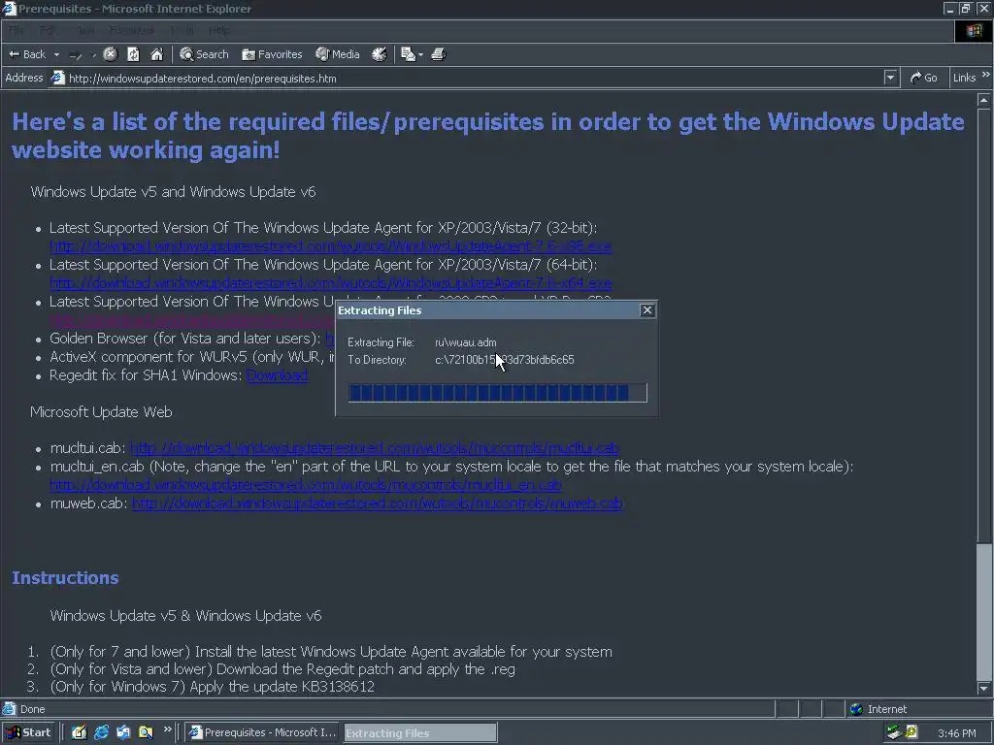Open the Media pane
Viewport: 994px width, 745px height.
pos(338,54)
